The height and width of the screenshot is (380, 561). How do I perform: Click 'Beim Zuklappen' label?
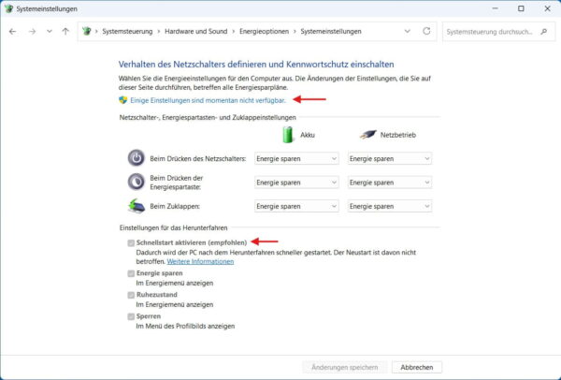(x=175, y=206)
